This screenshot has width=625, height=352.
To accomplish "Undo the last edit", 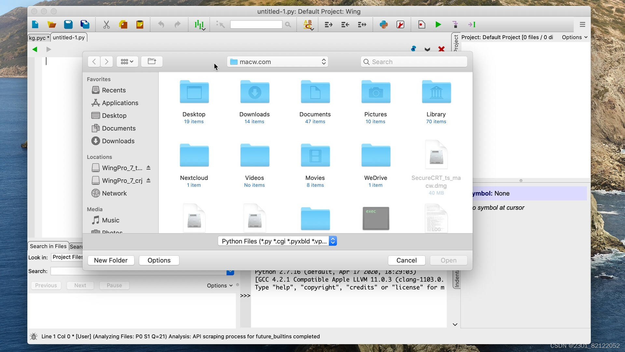I will point(161,24).
